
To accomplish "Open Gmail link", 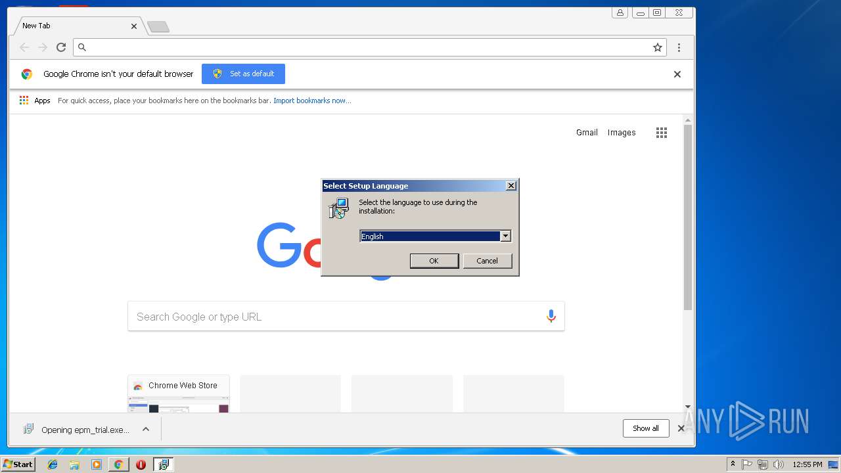I will click(587, 133).
